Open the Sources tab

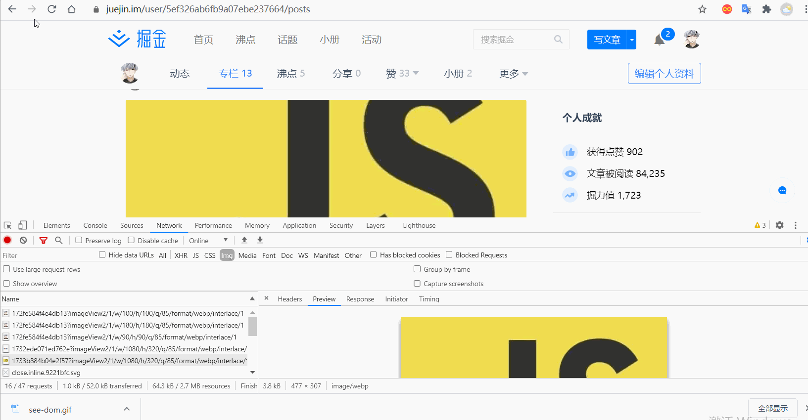(x=132, y=225)
